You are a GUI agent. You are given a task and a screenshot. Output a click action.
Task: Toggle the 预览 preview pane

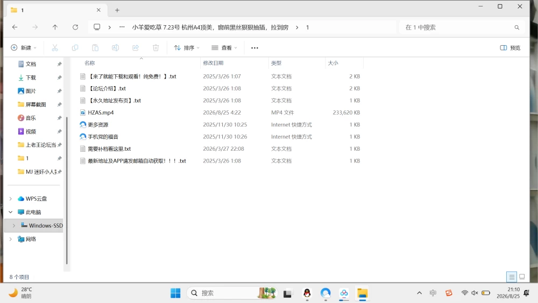(x=510, y=48)
